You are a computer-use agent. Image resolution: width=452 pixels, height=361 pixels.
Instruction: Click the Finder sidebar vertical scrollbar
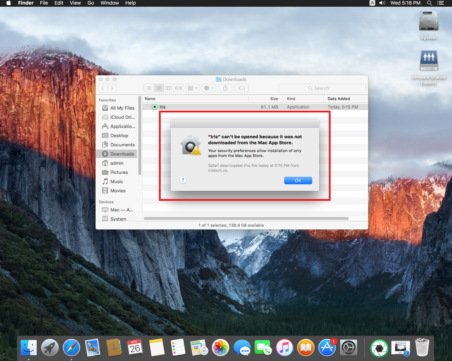coord(140,135)
